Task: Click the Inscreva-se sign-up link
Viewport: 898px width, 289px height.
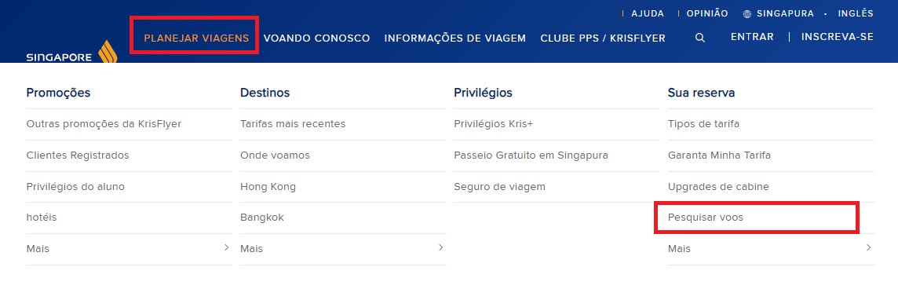Action: [x=838, y=37]
